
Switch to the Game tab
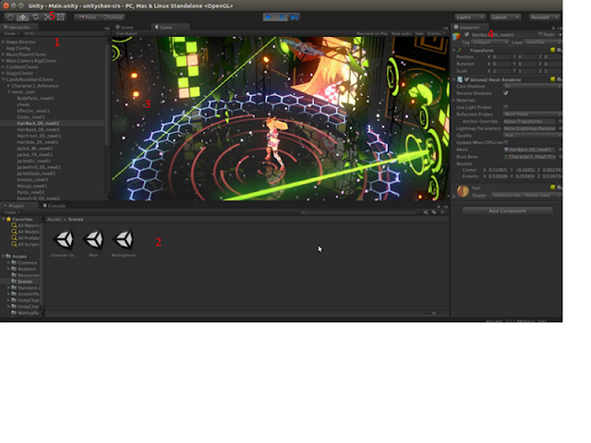click(166, 27)
